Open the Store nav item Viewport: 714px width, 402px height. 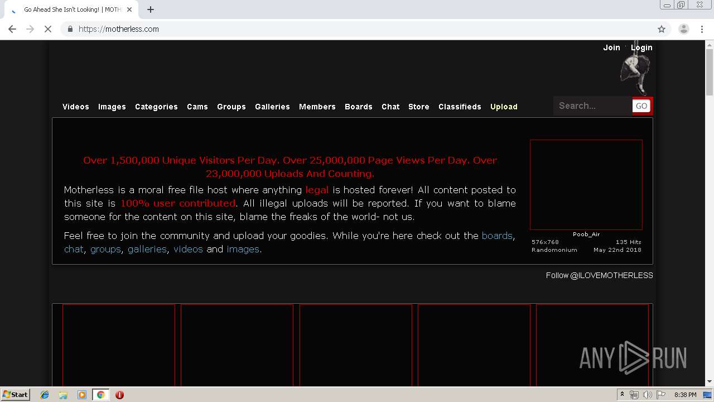419,107
